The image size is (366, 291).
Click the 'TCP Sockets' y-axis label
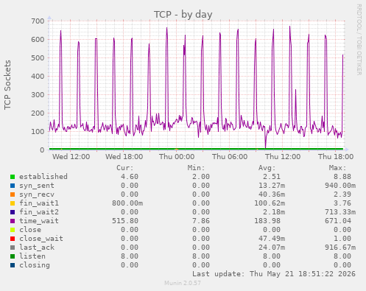(x=7, y=85)
